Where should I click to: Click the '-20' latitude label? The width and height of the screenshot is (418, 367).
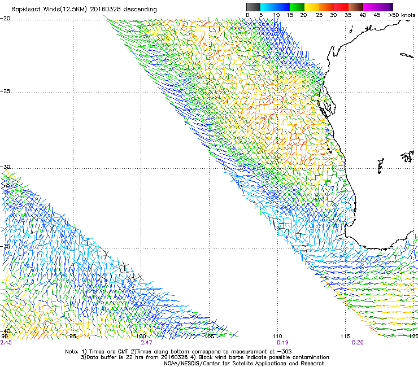click(x=6, y=19)
